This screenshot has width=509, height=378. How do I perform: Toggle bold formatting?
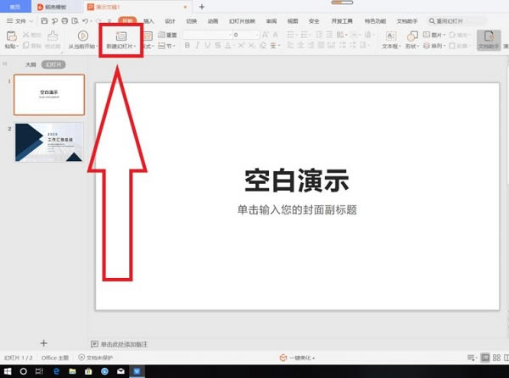pos(187,47)
